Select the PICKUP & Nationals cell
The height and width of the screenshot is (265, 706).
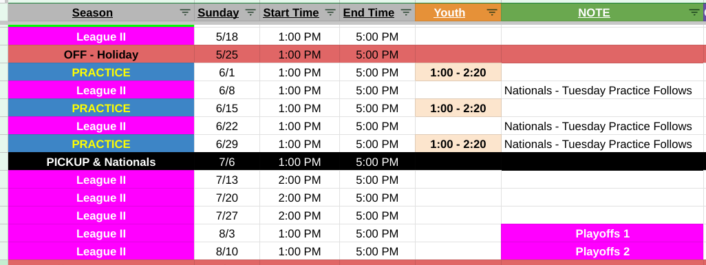[x=101, y=162]
